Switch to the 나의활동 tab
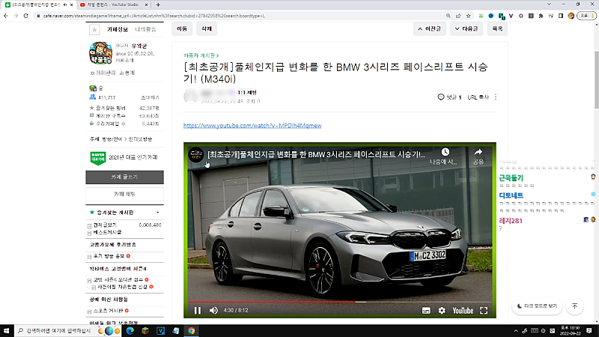 tap(145, 29)
